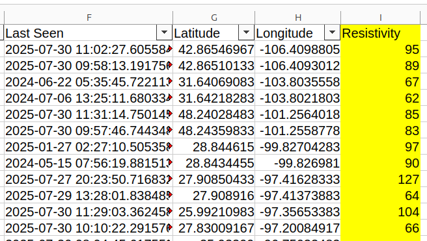Image resolution: width=427 pixels, height=241 pixels.
Task: Click the Resistivity header cell
Action: click(x=380, y=33)
